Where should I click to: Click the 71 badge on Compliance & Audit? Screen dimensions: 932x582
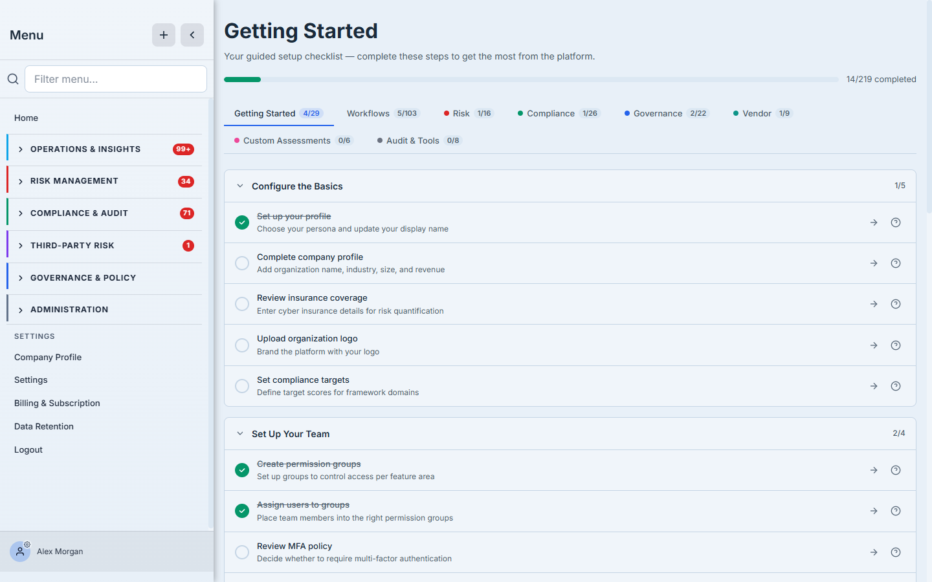click(187, 213)
